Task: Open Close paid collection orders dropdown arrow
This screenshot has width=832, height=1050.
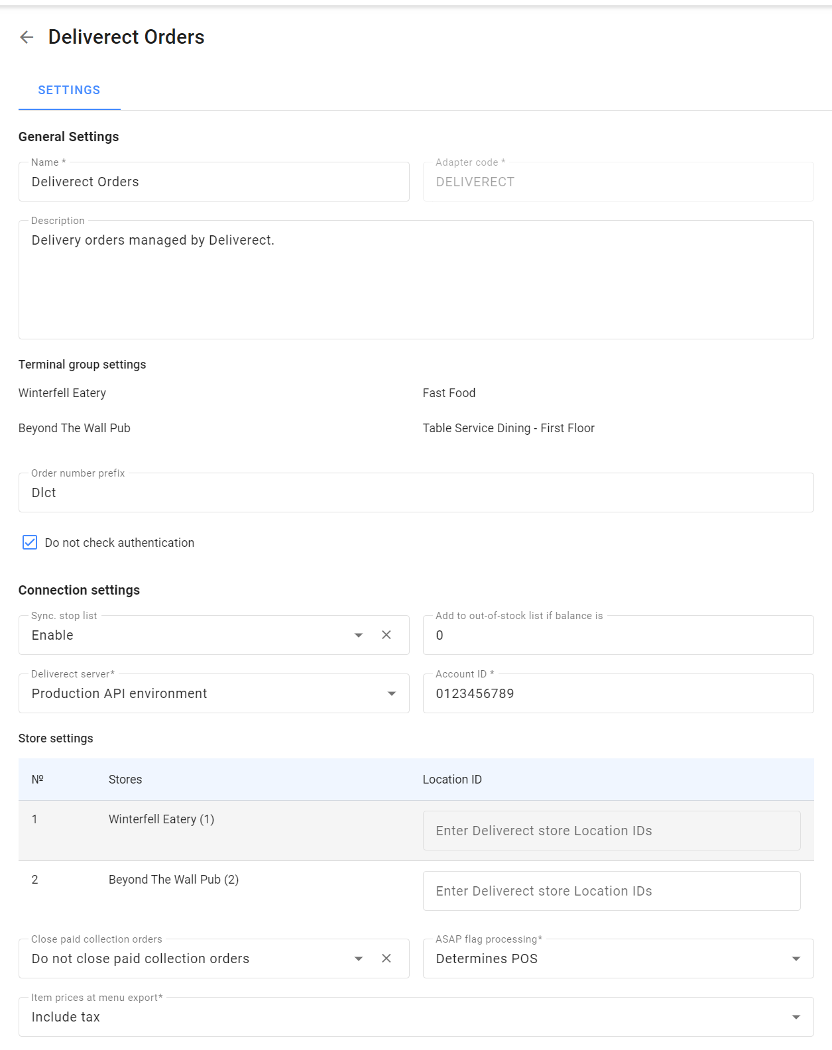Action: (x=359, y=959)
